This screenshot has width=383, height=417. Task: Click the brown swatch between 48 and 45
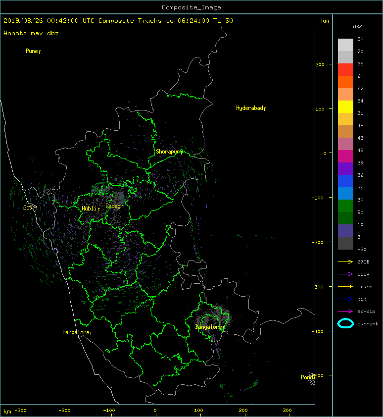tap(345, 132)
